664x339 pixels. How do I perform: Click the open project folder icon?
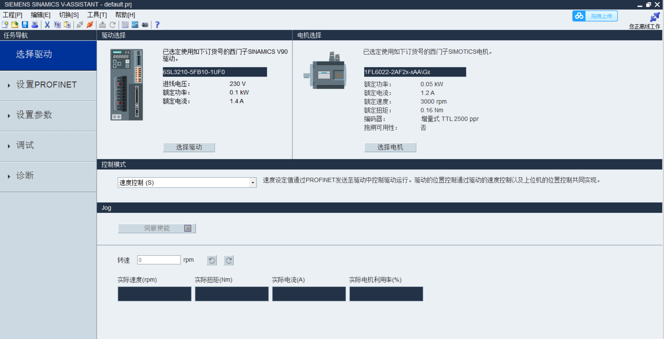point(15,25)
